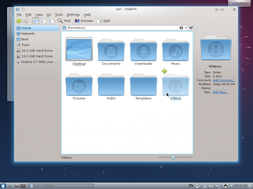Adjust the icon zoom slider

tap(173, 157)
